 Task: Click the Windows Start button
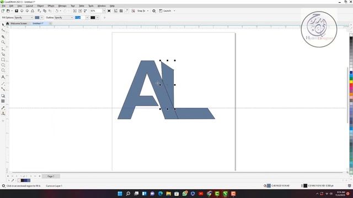(x=120, y=194)
